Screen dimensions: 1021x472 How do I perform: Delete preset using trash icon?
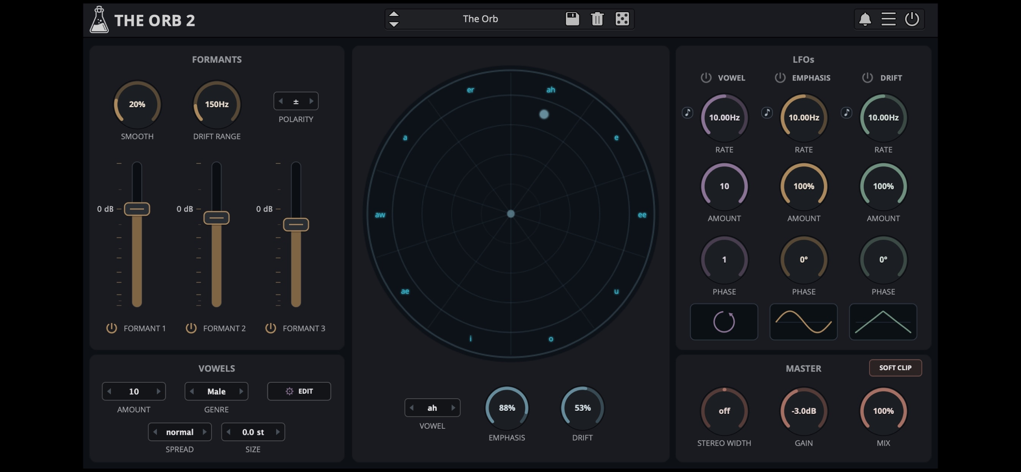(597, 19)
